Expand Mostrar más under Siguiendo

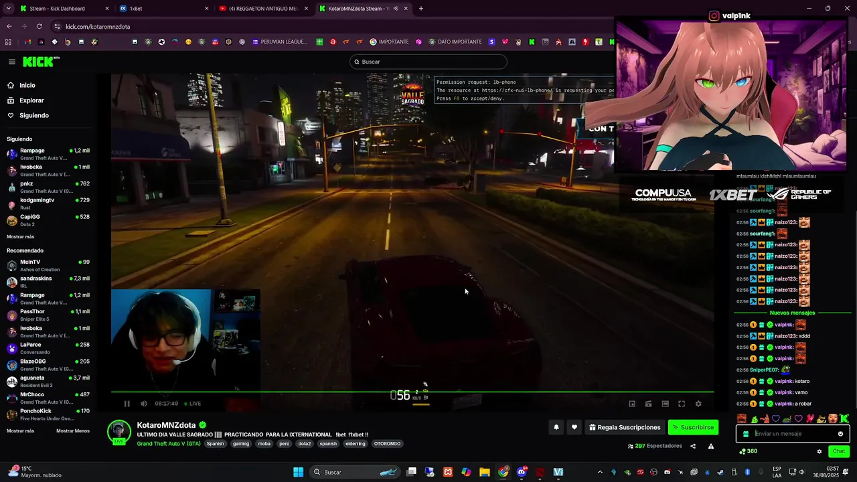20,237
